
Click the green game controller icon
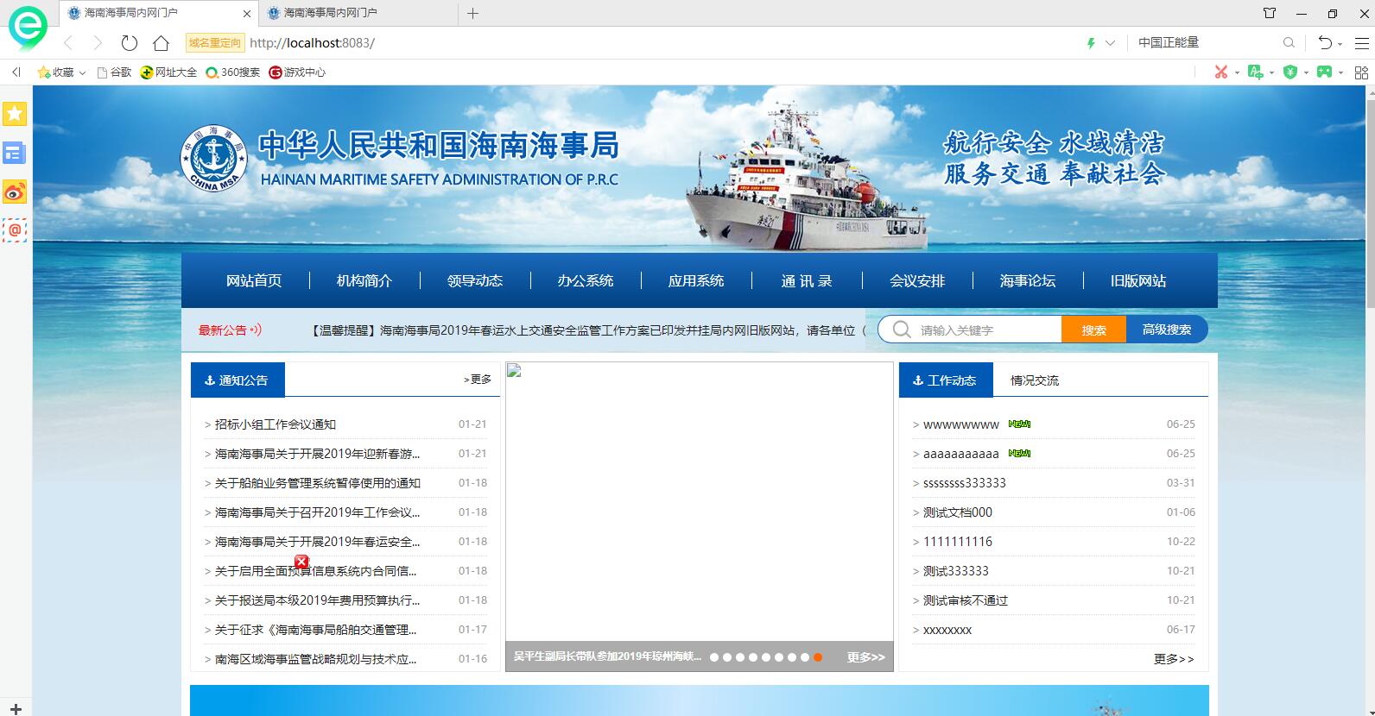point(1324,72)
